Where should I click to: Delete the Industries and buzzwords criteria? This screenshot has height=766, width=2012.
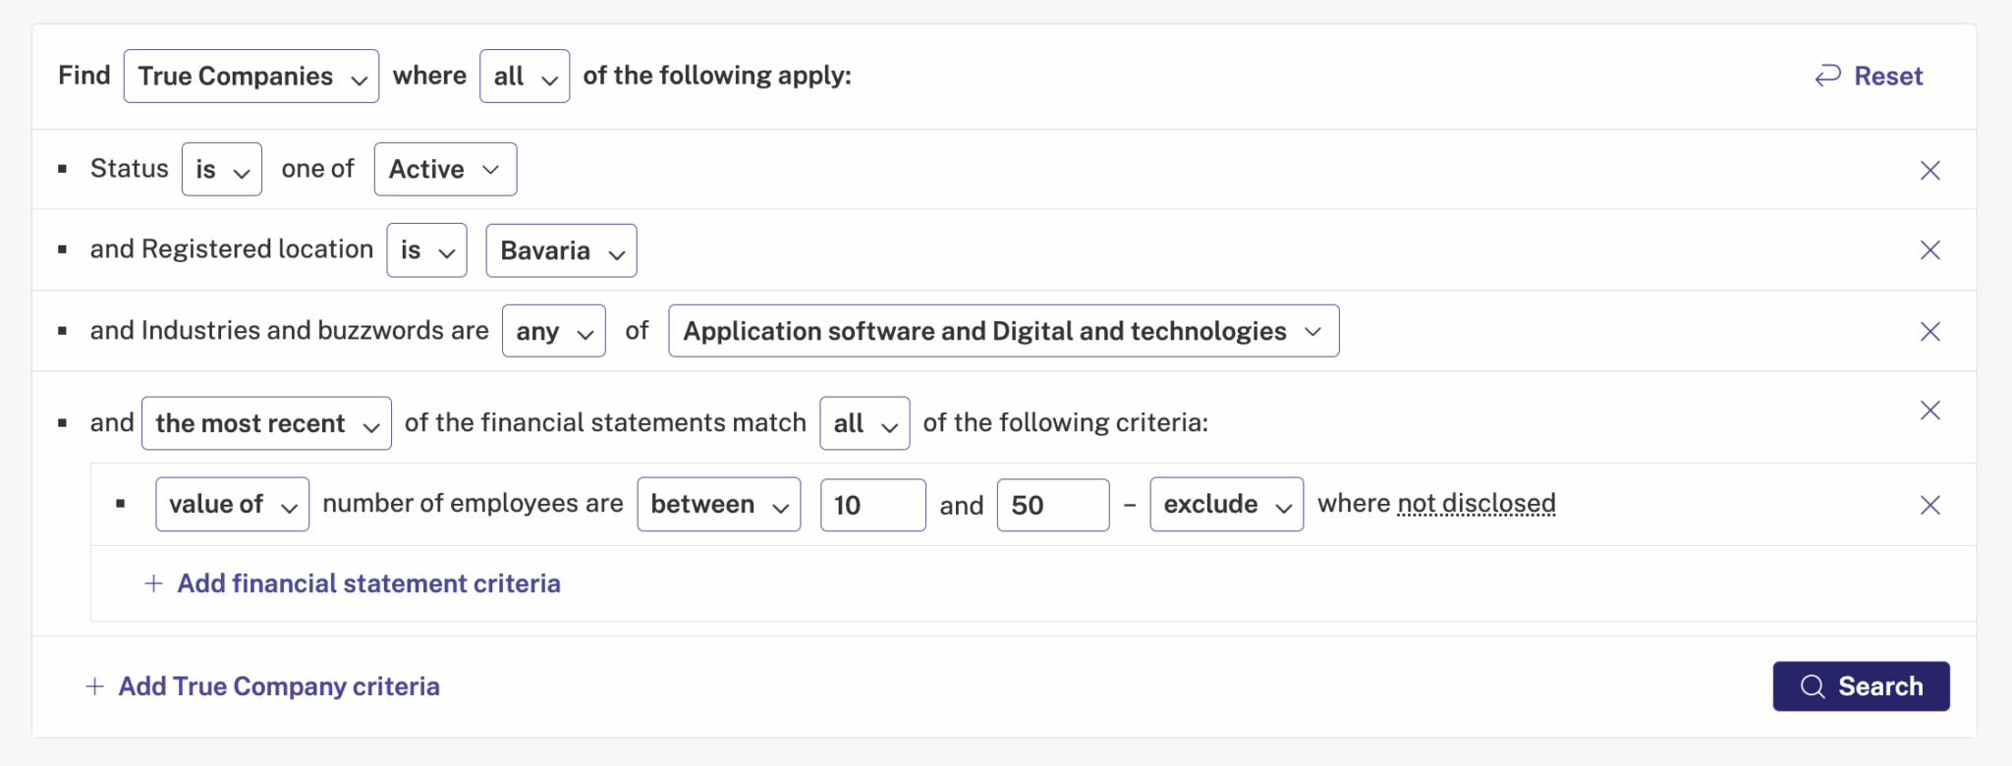tap(1929, 332)
